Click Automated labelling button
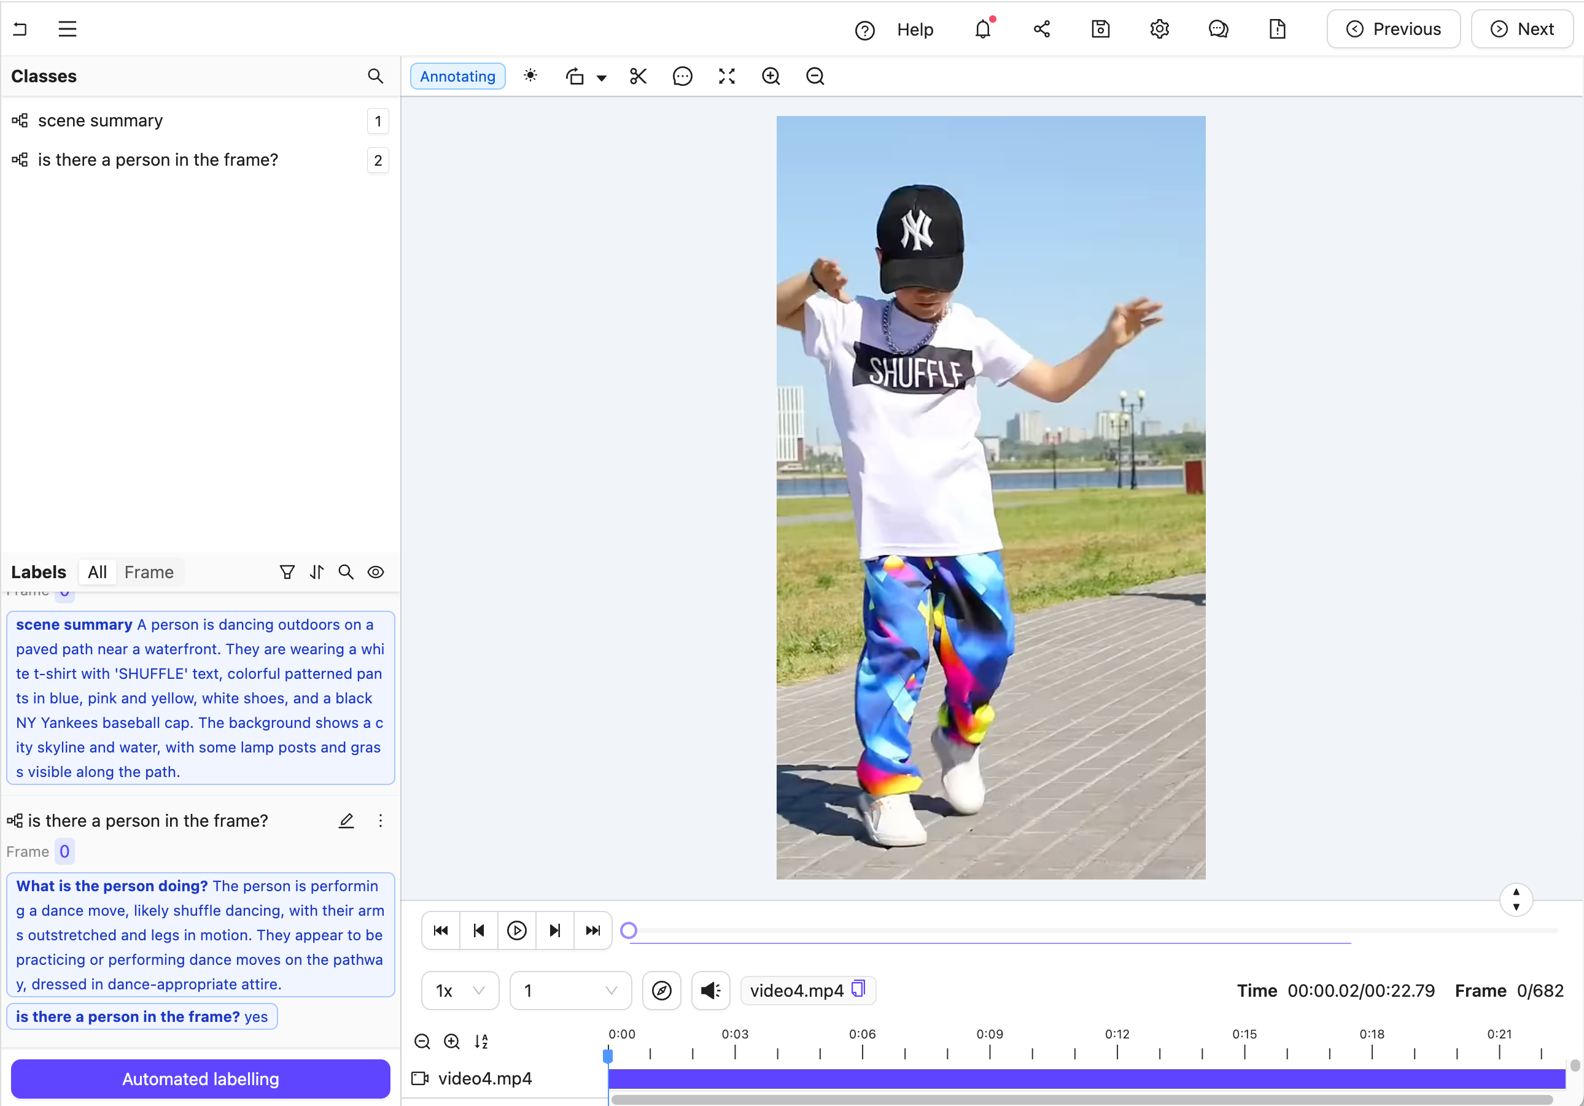The width and height of the screenshot is (1584, 1106). click(200, 1078)
